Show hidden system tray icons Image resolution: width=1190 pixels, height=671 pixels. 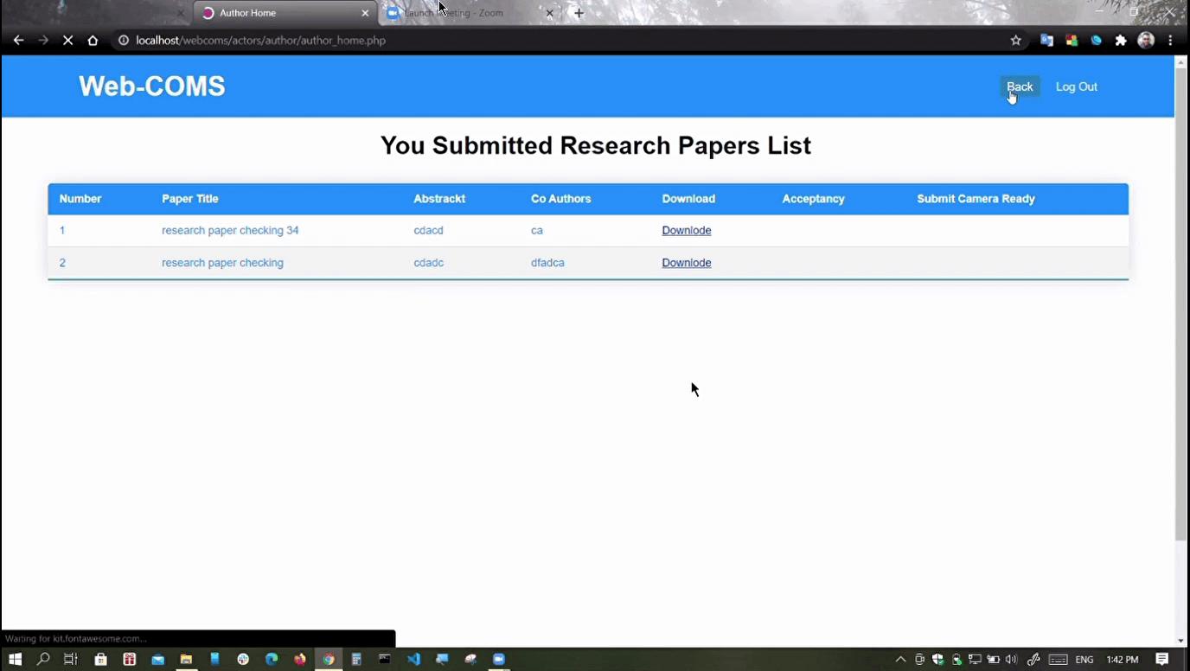(900, 660)
